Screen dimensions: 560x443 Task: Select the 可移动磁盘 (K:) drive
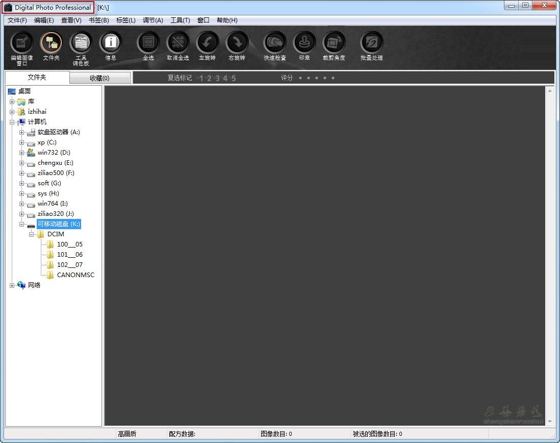coord(59,224)
